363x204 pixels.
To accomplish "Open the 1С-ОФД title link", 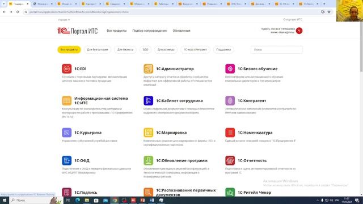I will pos(82,160).
